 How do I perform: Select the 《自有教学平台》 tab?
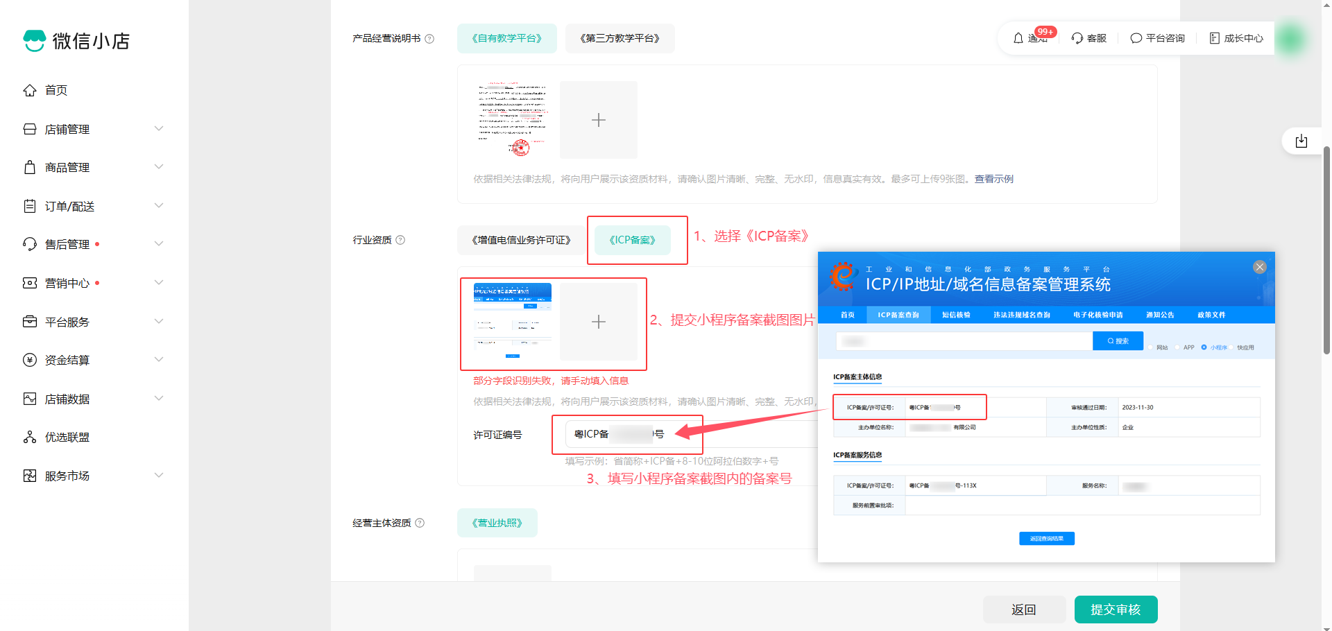[506, 38]
